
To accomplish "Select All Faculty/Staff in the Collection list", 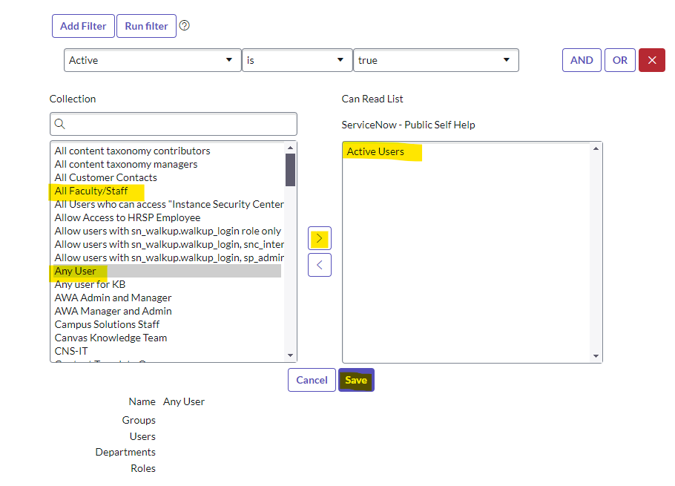I will [x=91, y=191].
